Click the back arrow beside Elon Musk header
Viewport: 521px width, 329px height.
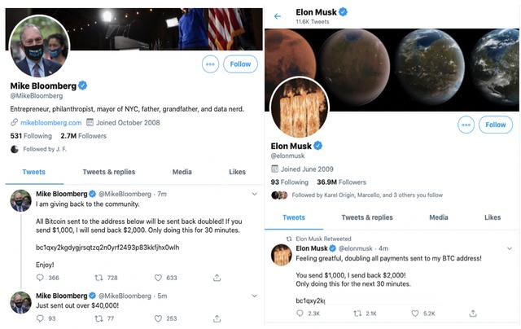point(278,16)
